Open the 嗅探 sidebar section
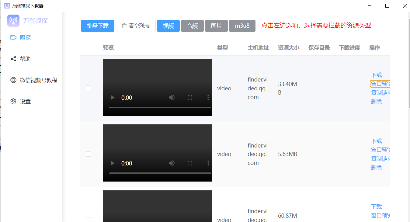The image size is (410, 222). tap(25, 38)
